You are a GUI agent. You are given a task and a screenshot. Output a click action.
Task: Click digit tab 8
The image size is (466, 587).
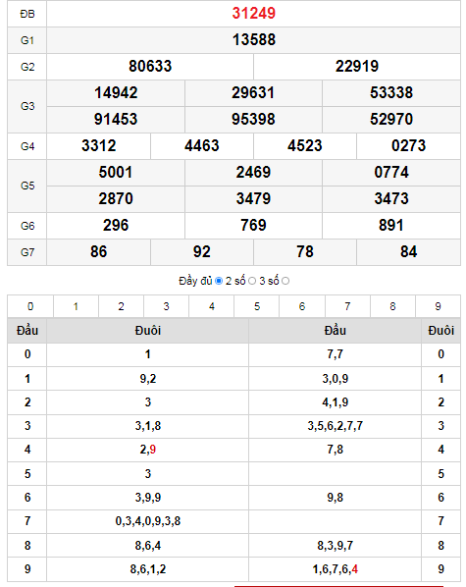click(392, 306)
